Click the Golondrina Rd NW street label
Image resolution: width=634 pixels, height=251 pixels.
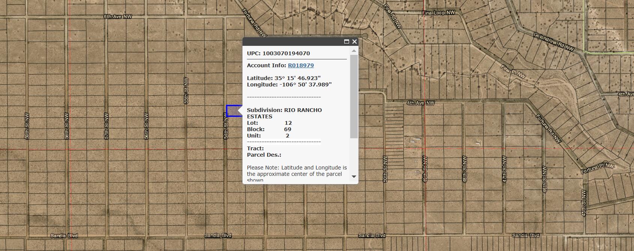coord(554,42)
